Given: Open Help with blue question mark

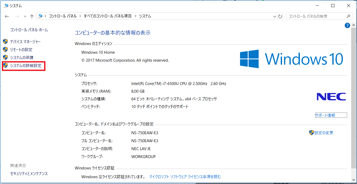Looking at the screenshot, I should (x=347, y=25).
